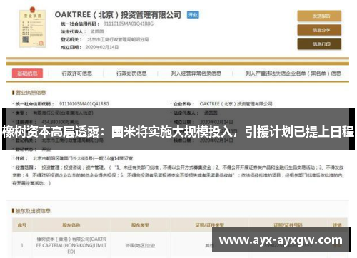Open the 行政许可信息 tab

pyautogui.click(x=77, y=73)
